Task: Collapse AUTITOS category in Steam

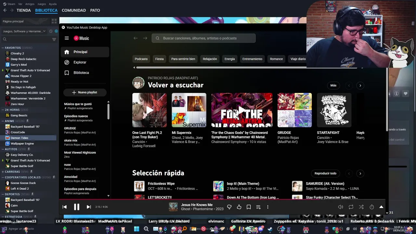Action: (3, 149)
